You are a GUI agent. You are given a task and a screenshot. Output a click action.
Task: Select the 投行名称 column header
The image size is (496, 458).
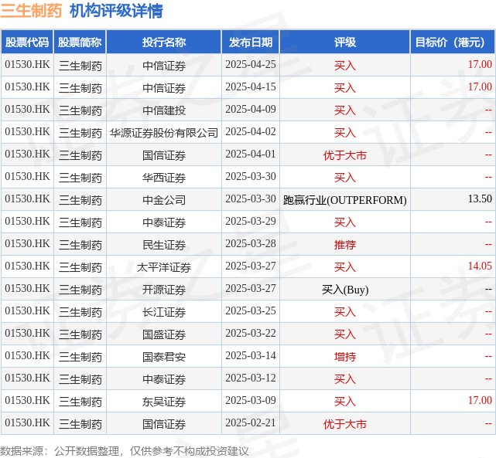pos(164,42)
